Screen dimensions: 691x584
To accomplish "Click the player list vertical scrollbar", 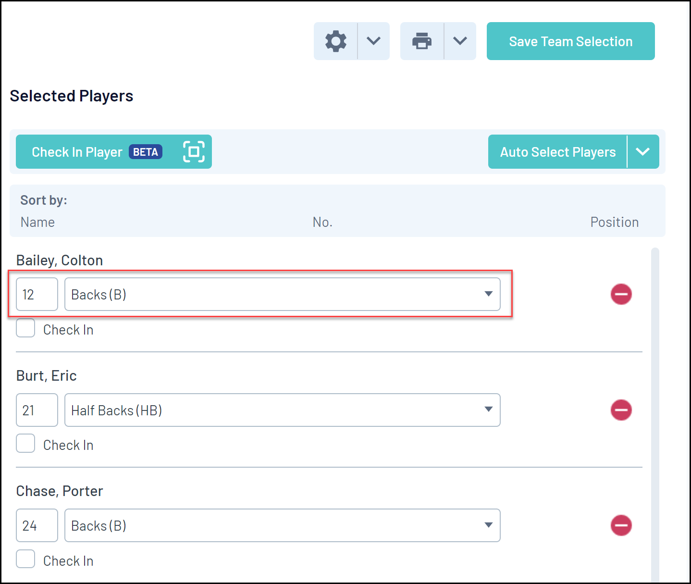I will (x=655, y=413).
